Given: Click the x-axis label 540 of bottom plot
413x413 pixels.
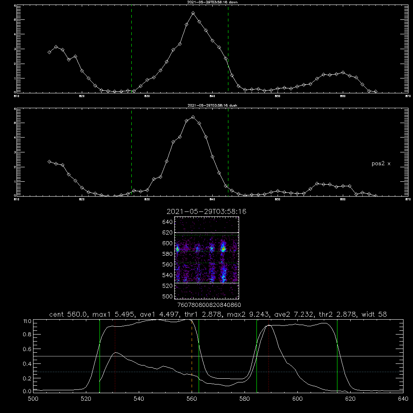Looking at the screenshot, I should 139,399.
